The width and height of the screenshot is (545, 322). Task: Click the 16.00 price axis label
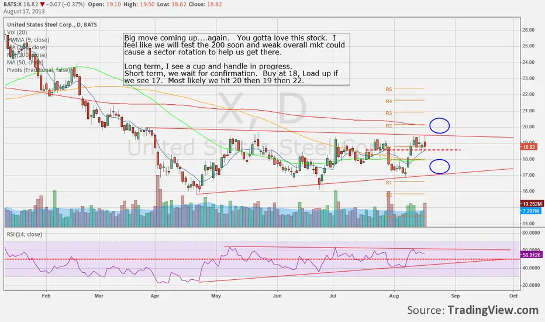point(528,191)
